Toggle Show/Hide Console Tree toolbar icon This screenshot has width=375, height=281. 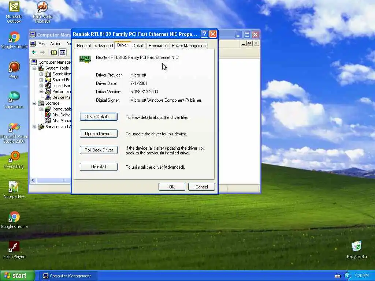(63, 52)
